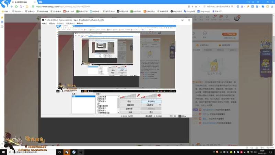Toggle the 图片源 4 source checkbox
The image size is (275, 155).
pos(98,101)
